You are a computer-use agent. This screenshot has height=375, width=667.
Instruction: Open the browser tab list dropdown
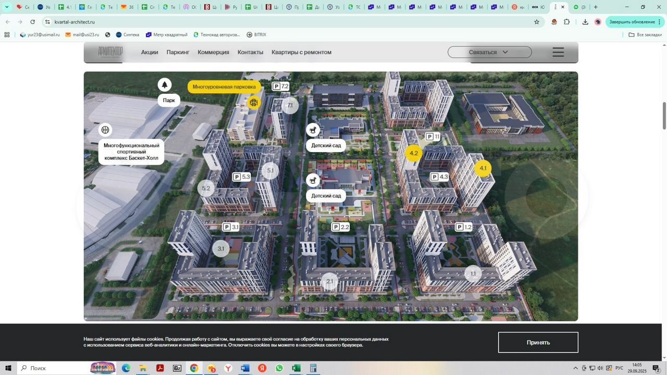(x=7, y=7)
